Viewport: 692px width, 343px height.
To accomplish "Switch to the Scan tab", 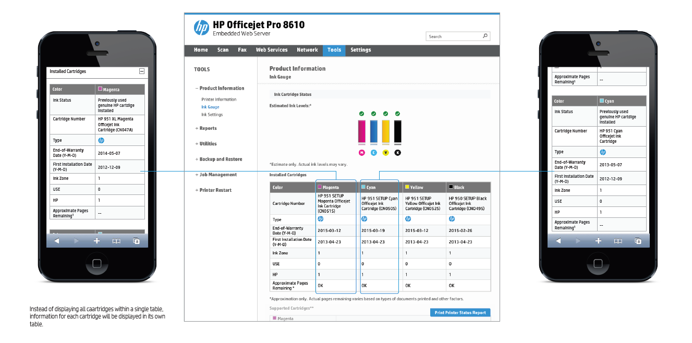I will click(223, 50).
